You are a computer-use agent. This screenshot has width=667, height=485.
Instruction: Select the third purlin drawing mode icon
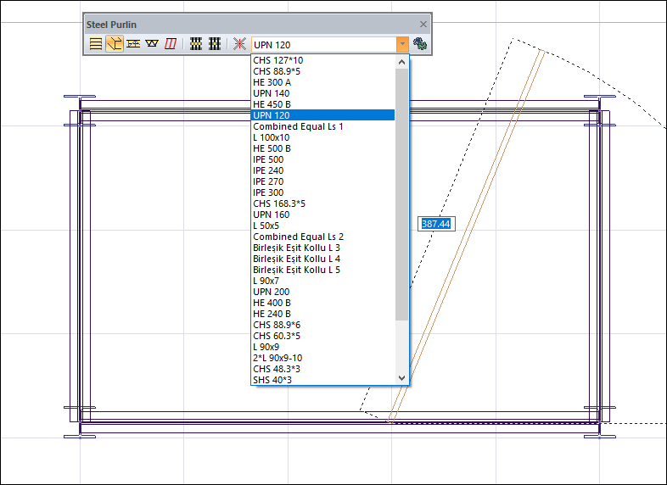tap(133, 43)
